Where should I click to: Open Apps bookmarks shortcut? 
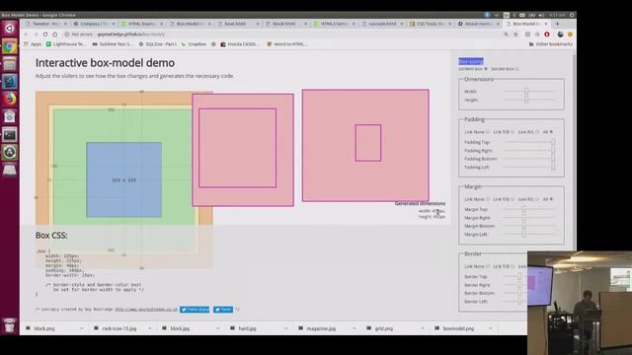coord(33,44)
